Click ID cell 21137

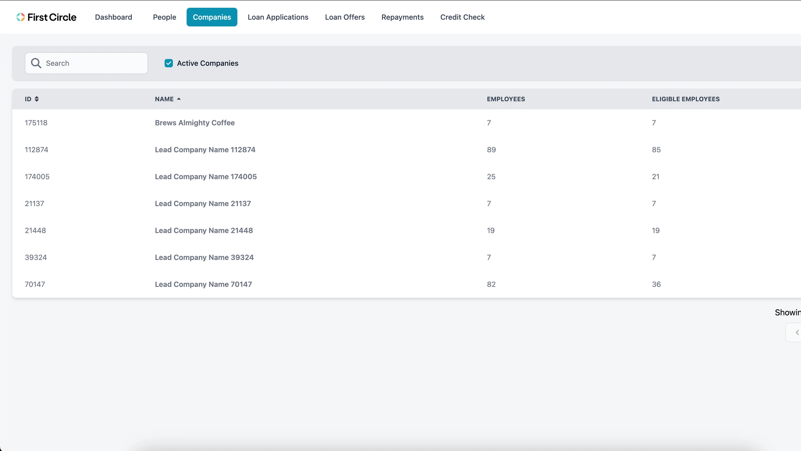pyautogui.click(x=34, y=204)
